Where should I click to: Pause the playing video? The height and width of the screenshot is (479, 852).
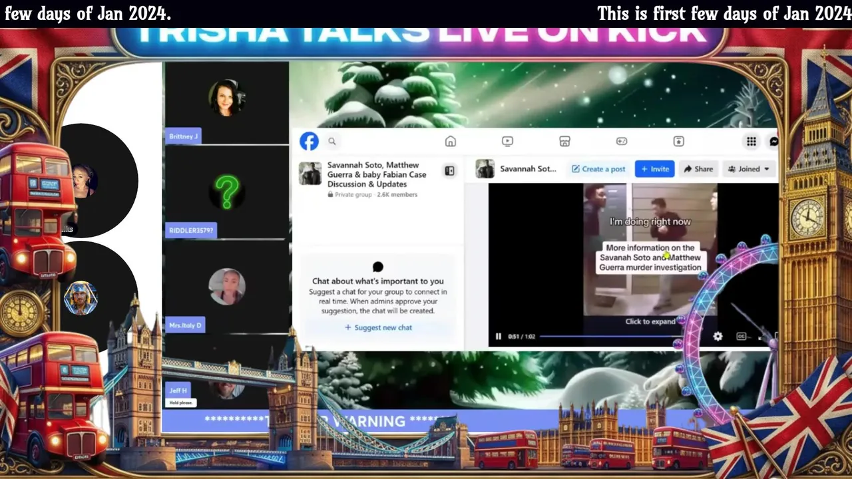pos(498,337)
